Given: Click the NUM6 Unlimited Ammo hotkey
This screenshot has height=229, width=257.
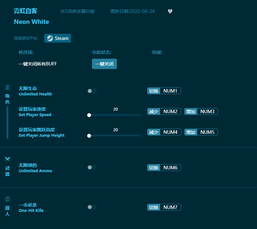Looking at the screenshot, I should pos(164,168).
